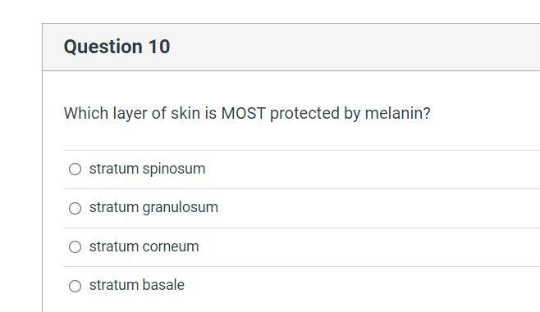Click the Question 10 heading
The height and width of the screenshot is (312, 540).
pos(117,47)
